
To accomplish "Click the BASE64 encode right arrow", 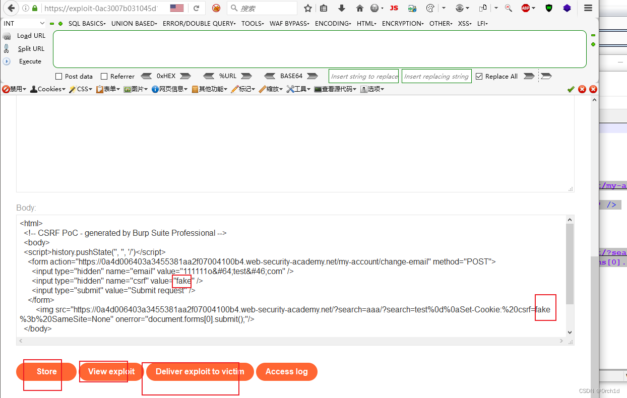I will tap(312, 76).
